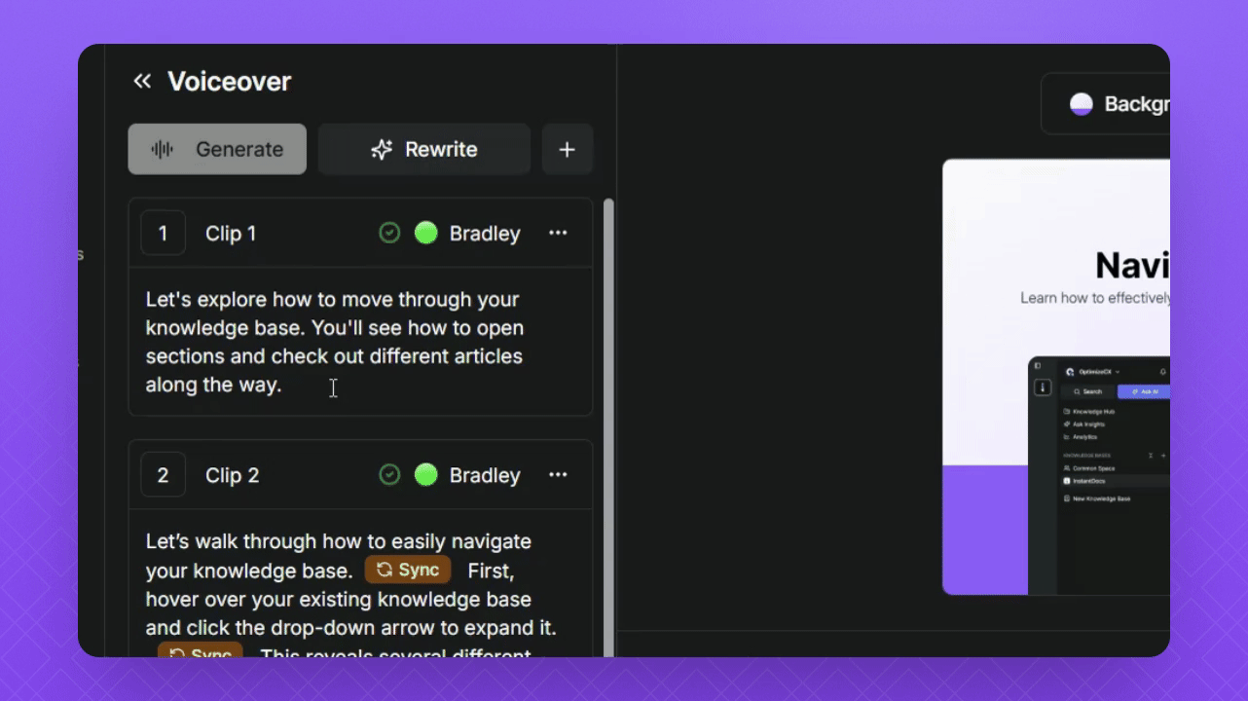Screen dimensions: 1248x701
Task: Select the Clip 2 number box
Action: click(163, 475)
